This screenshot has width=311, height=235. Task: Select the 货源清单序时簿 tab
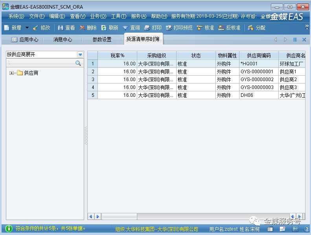click(143, 39)
